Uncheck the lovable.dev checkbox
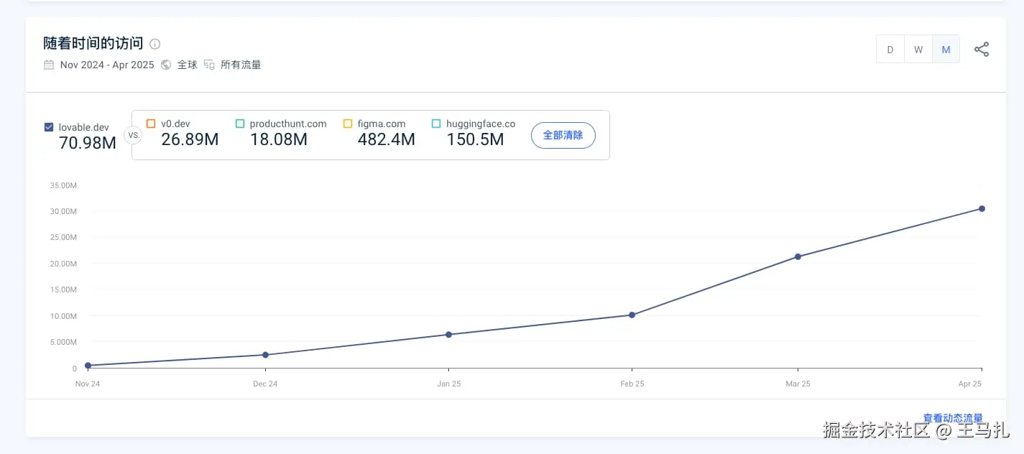 (x=49, y=127)
